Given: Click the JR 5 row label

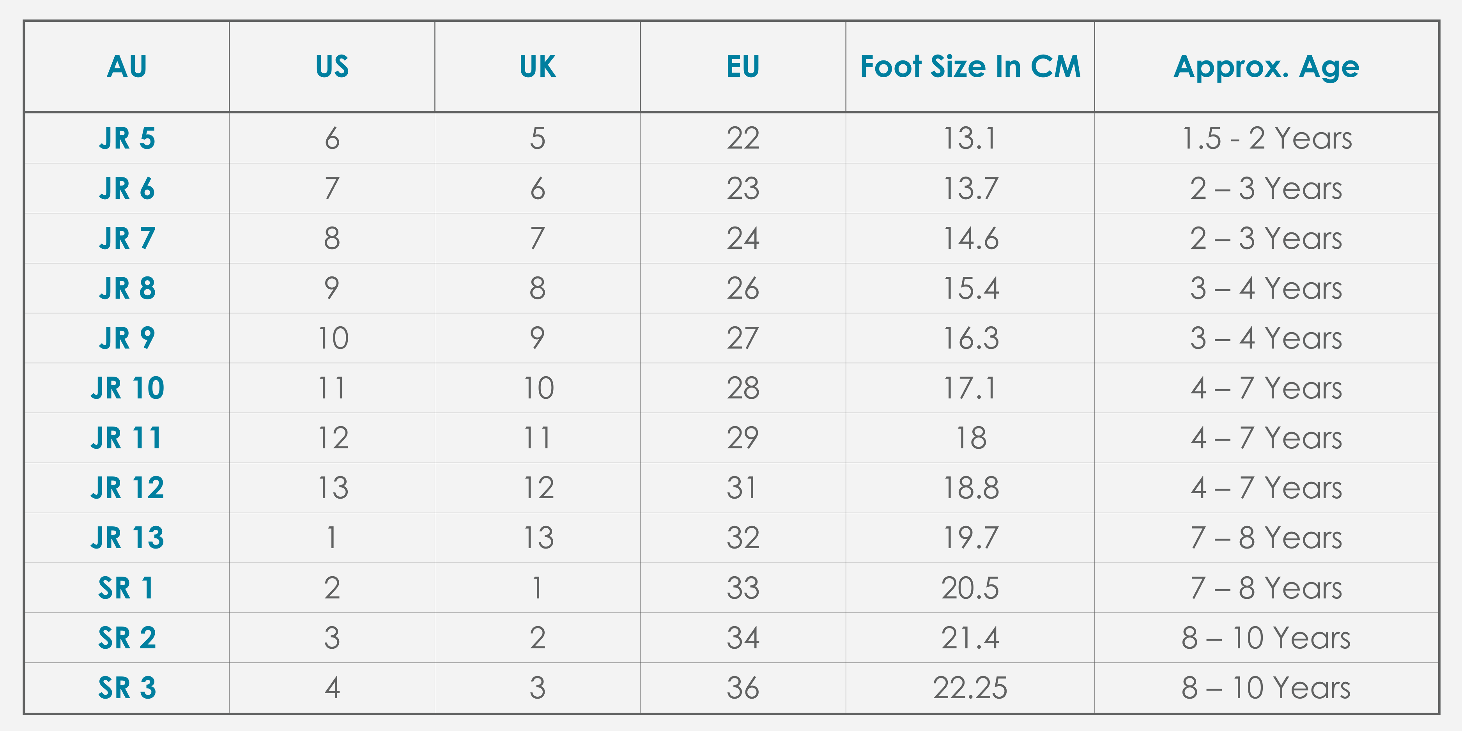Looking at the screenshot, I should 127,138.
